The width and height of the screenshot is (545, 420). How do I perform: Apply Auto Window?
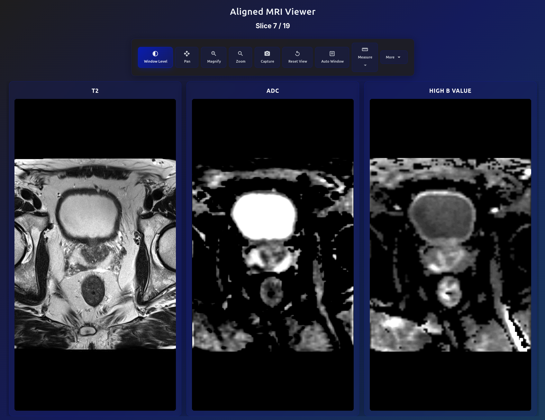pos(332,57)
